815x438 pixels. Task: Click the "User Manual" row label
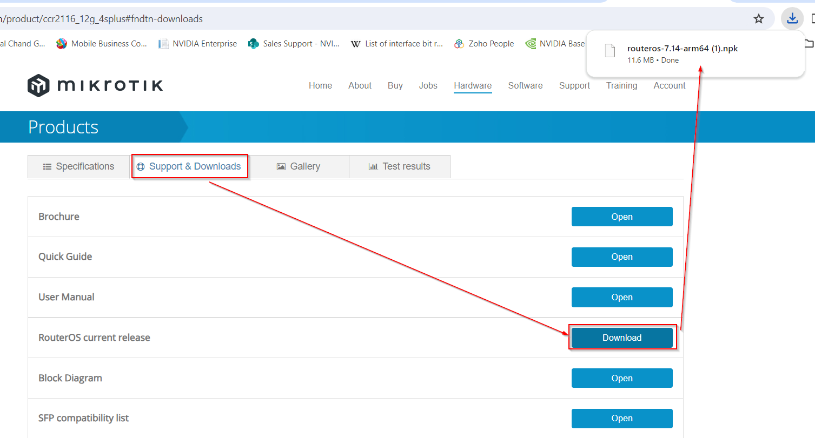[x=67, y=297]
